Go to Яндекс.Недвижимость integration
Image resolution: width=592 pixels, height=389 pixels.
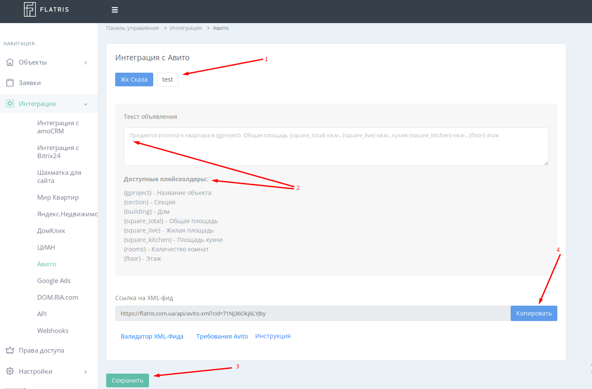pyautogui.click(x=67, y=214)
